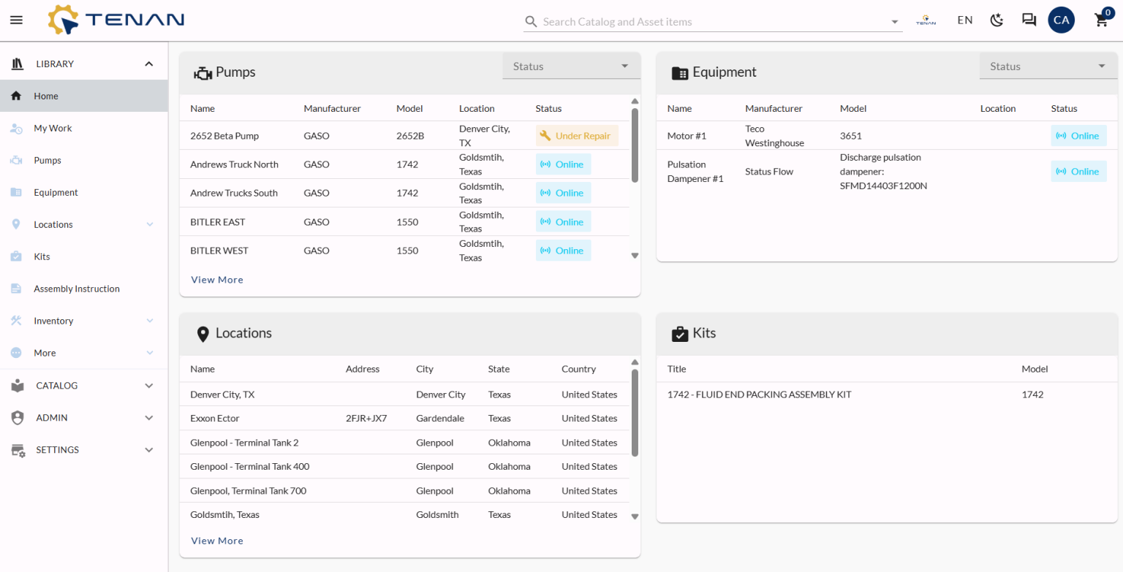The width and height of the screenshot is (1123, 572).
Task: Click the Search Catalog and Asset field
Action: point(713,21)
